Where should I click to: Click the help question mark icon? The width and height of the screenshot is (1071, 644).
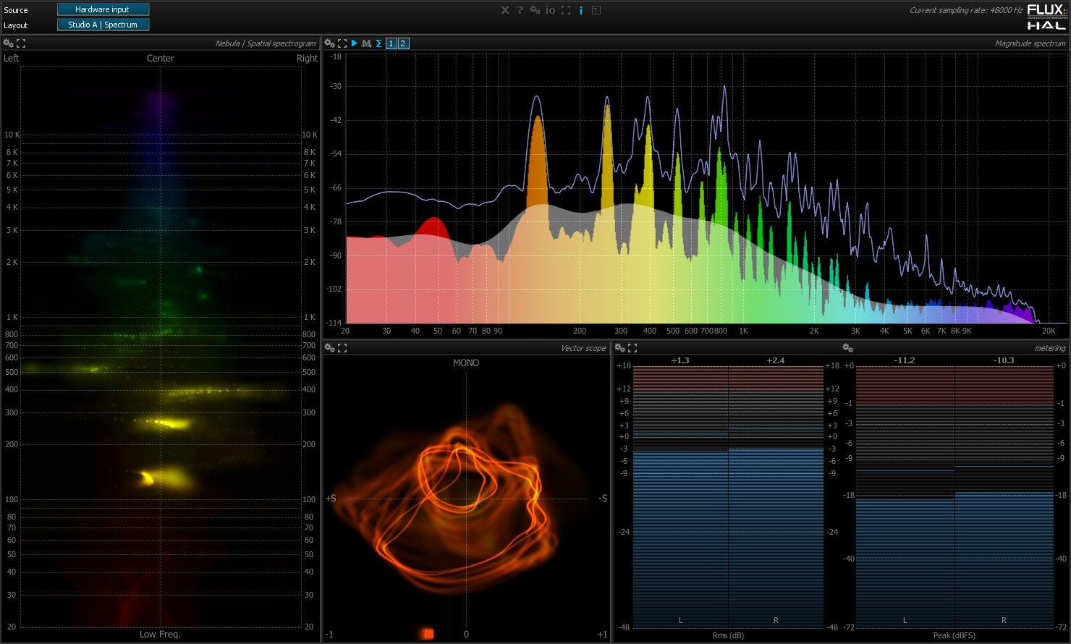point(520,10)
